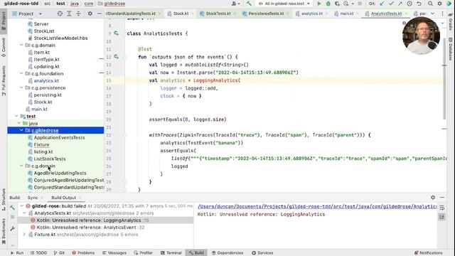
Task: Open the run configuration dropdown
Action: [285, 4]
